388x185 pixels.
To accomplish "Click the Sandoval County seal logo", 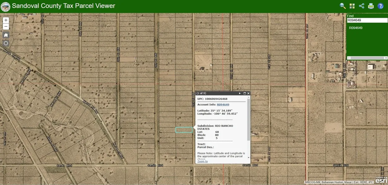I will (x=6, y=6).
